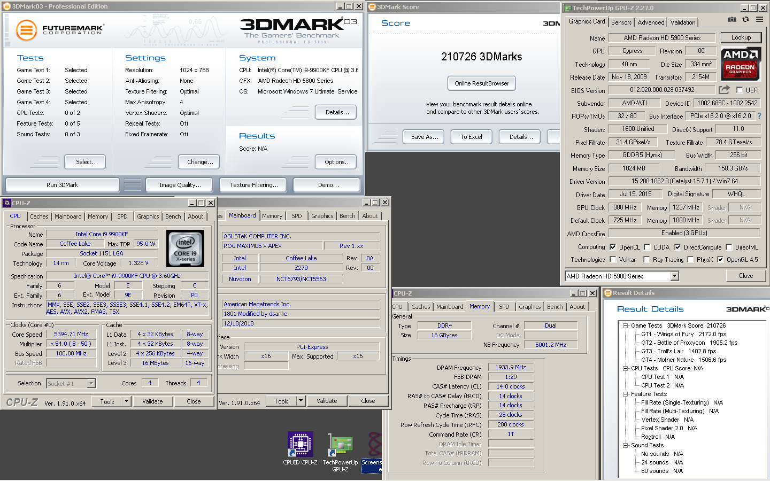Switch to the Sensors tab in GPU-Z
Screen dimensions: 770x481
(621, 22)
